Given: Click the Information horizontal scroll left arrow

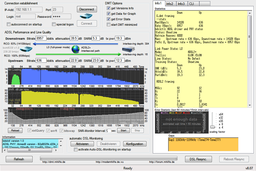Looking at the screenshot, I should (x=5, y=150).
